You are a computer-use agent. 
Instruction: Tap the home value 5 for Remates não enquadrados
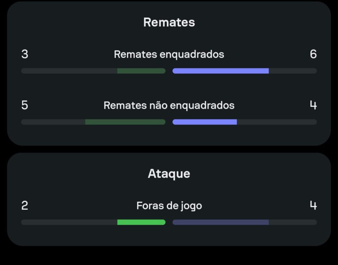coord(25,105)
